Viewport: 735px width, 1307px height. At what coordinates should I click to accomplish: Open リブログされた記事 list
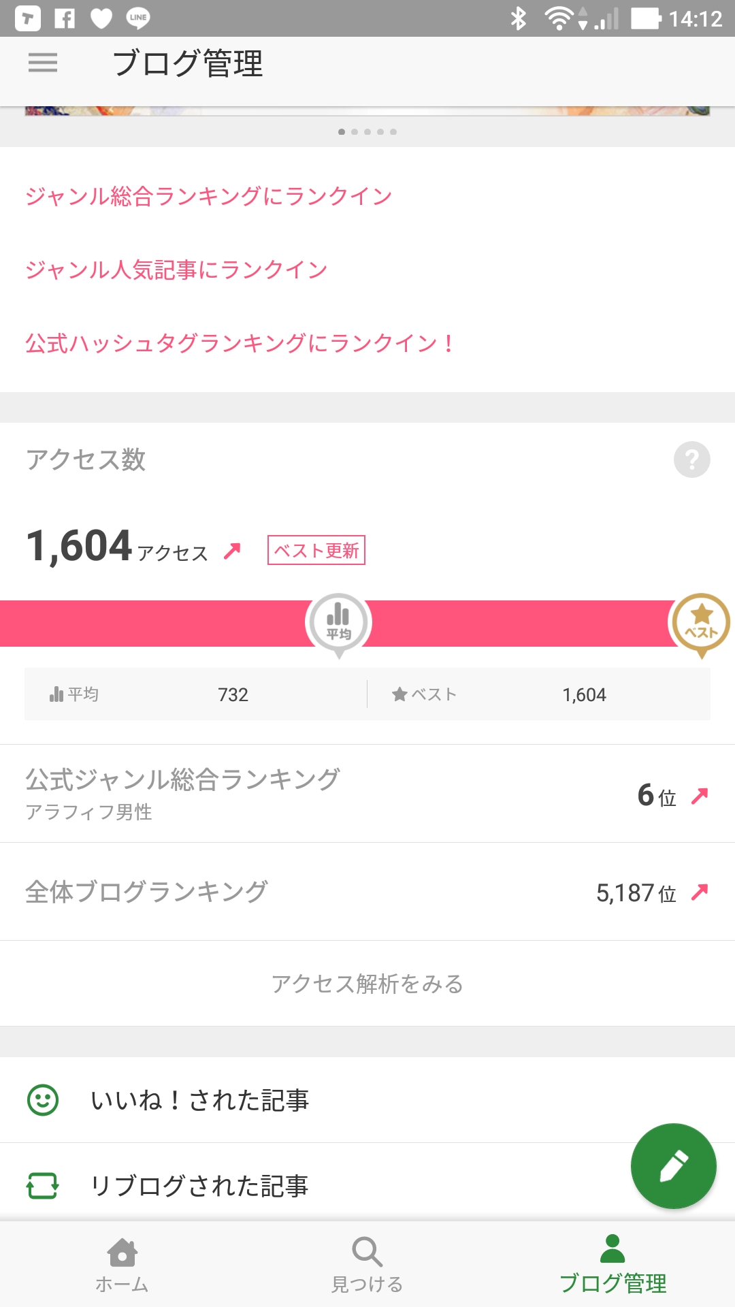coord(199,1186)
